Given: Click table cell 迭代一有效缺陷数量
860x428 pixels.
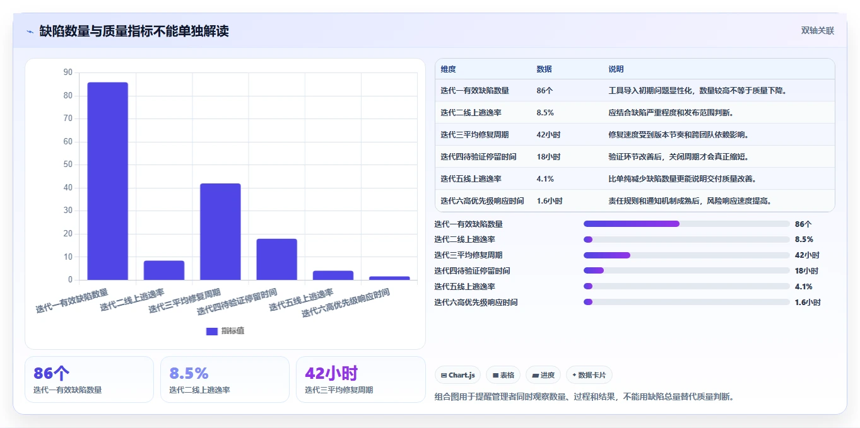Looking at the screenshot, I should 475,91.
